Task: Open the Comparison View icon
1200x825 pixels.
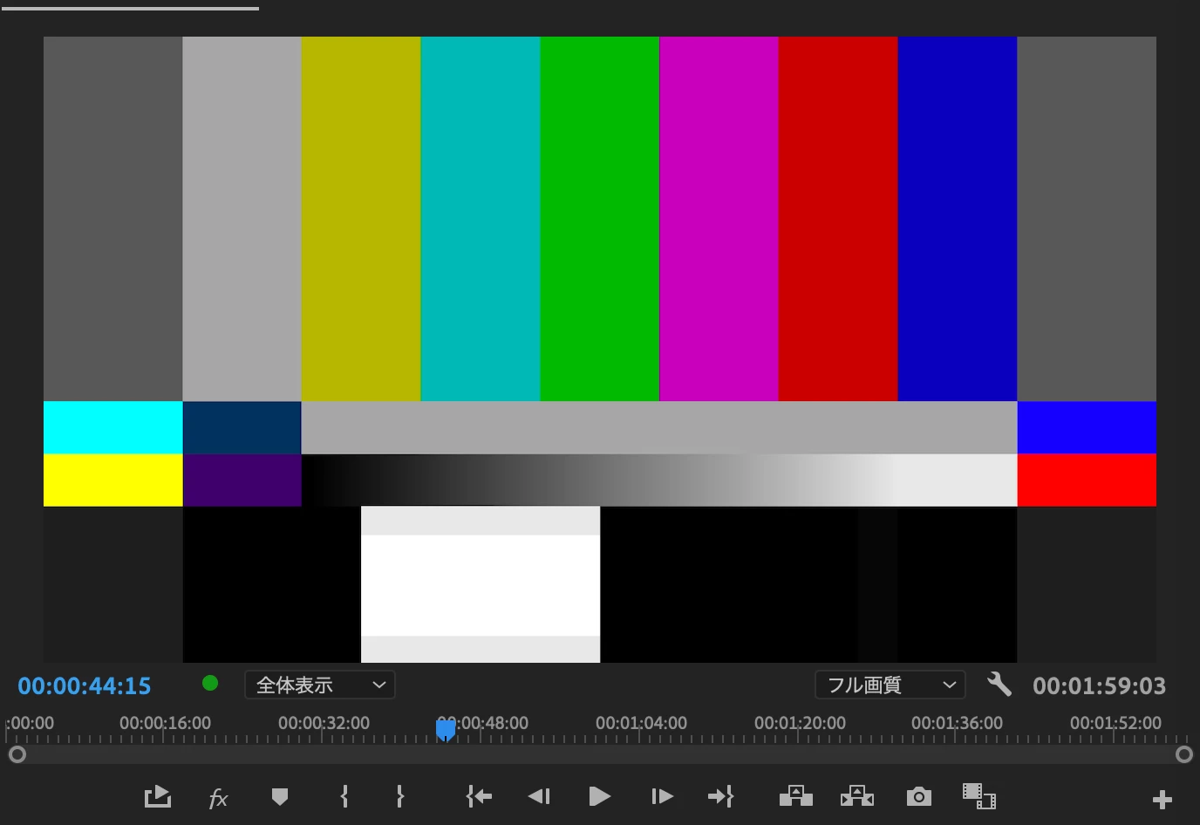Action: 979,796
